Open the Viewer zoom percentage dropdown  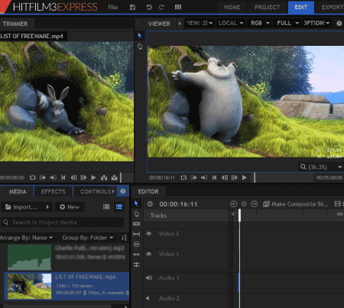click(321, 167)
